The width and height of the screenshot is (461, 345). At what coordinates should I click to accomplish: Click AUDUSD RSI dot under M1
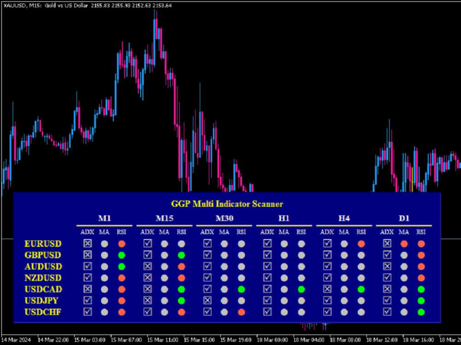coord(122,267)
